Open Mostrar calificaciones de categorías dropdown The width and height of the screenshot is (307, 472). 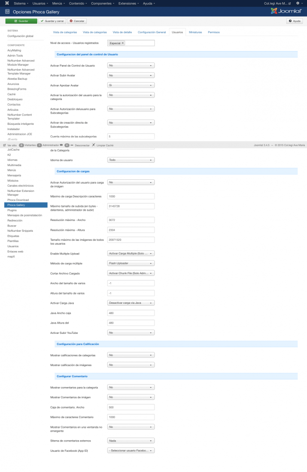point(131,355)
